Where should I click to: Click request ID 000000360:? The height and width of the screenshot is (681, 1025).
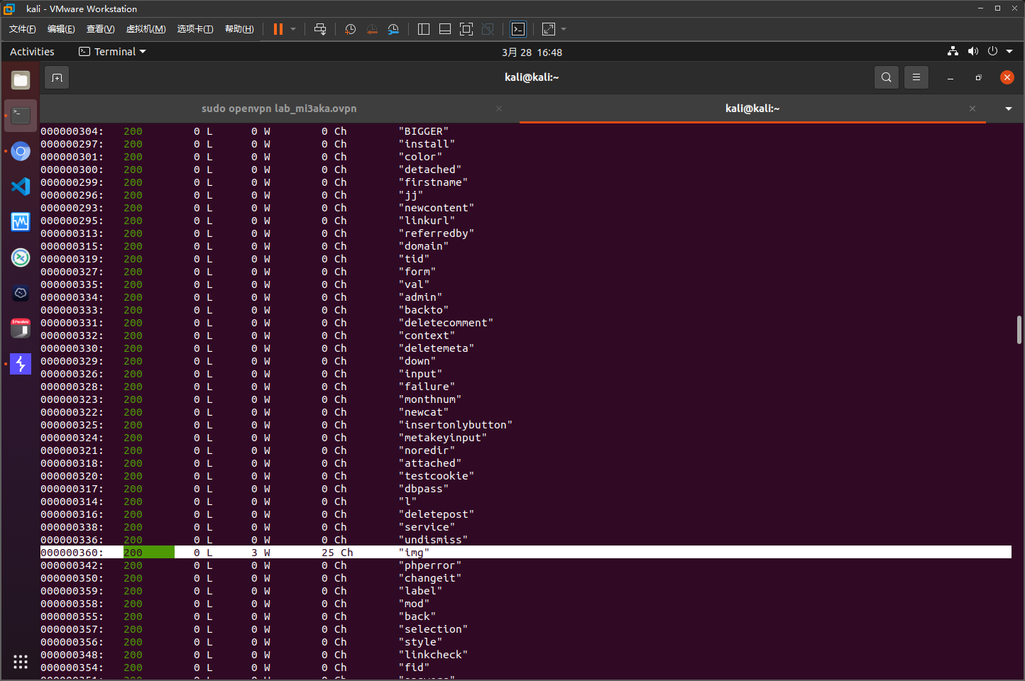[72, 553]
